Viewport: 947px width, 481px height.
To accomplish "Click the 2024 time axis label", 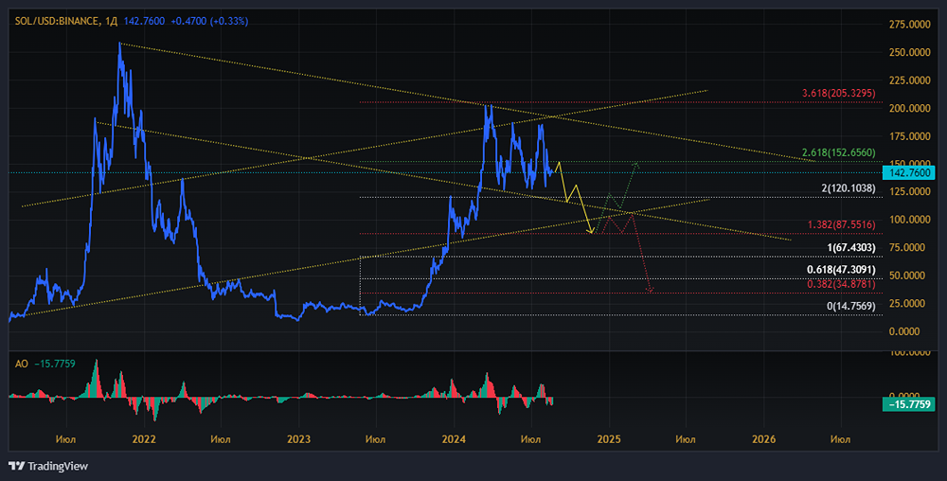I will (454, 439).
